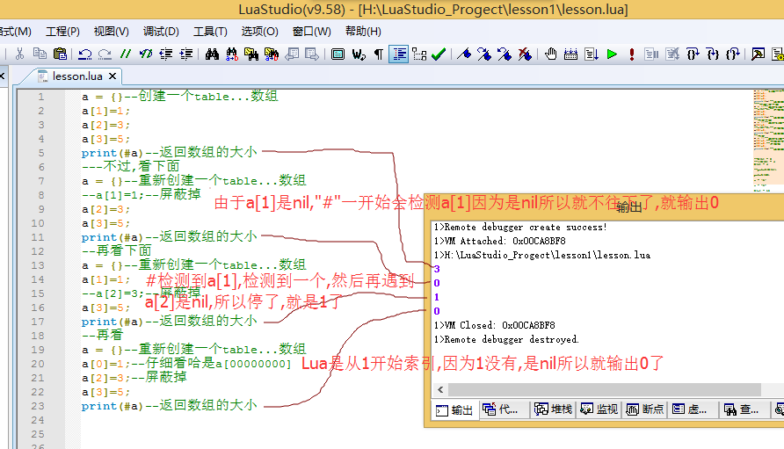
Task: Click the output panel horizontal scrollbar
Action: pos(605,389)
